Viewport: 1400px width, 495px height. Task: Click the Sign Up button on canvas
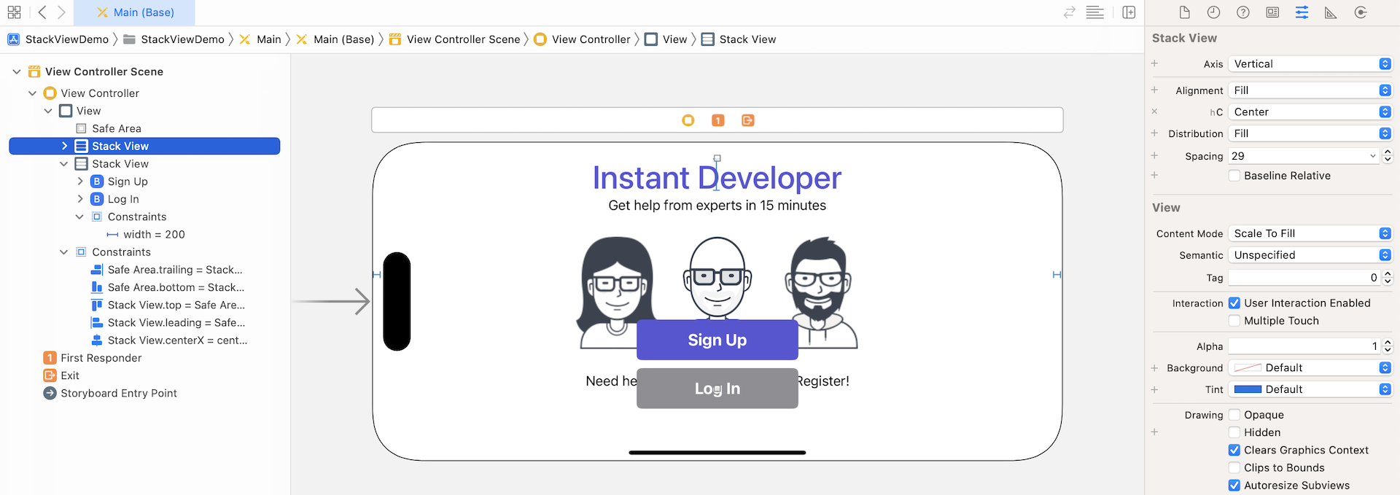pos(717,340)
